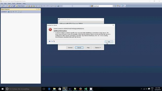Viewport: 162px width, 91px height.
Task: Click the Analysis Services XMLA Query icon
Action: pos(34,6)
